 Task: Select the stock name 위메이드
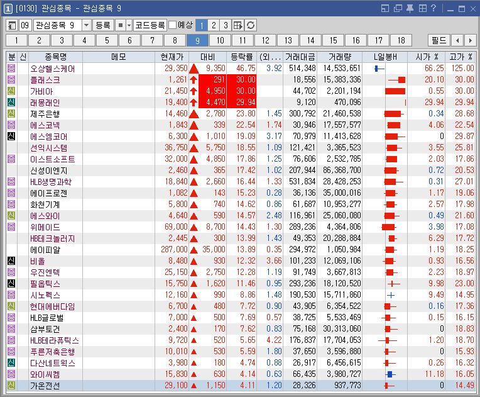pos(45,227)
